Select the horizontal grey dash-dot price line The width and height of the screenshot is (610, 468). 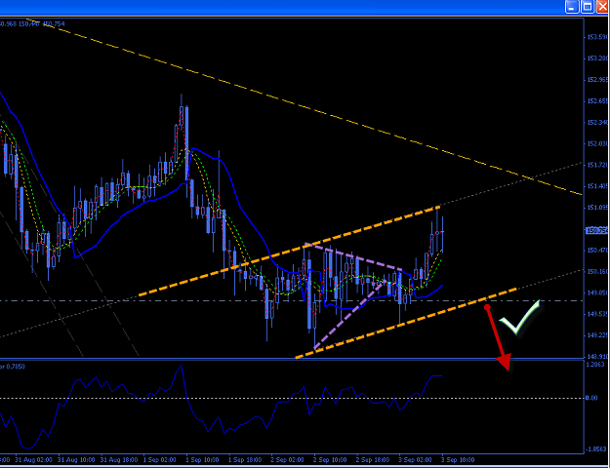point(249,301)
